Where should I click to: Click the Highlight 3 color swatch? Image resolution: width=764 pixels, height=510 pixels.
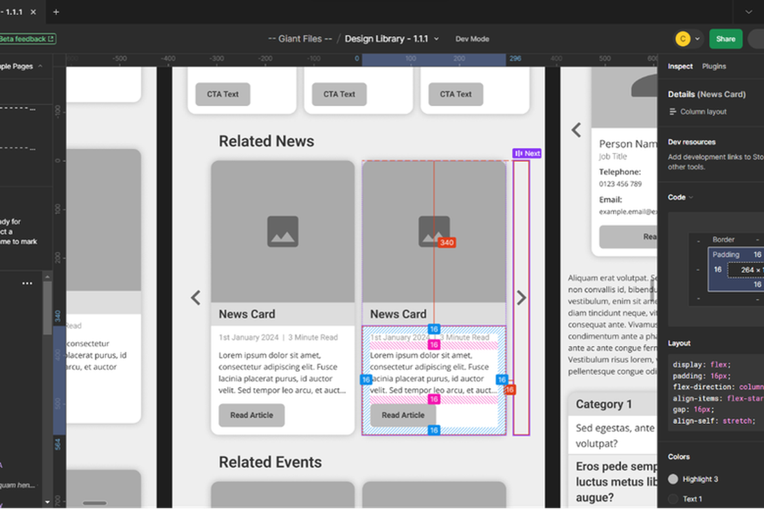point(673,480)
